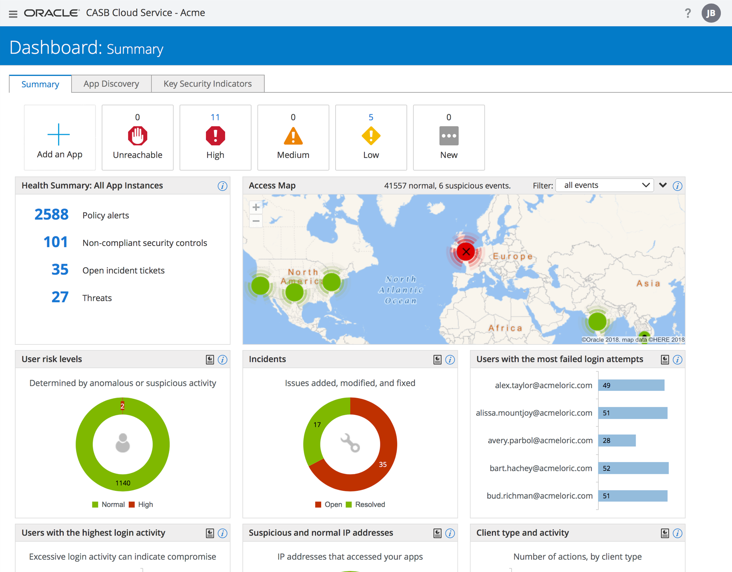Switch to the App Discovery tab

(x=111, y=84)
